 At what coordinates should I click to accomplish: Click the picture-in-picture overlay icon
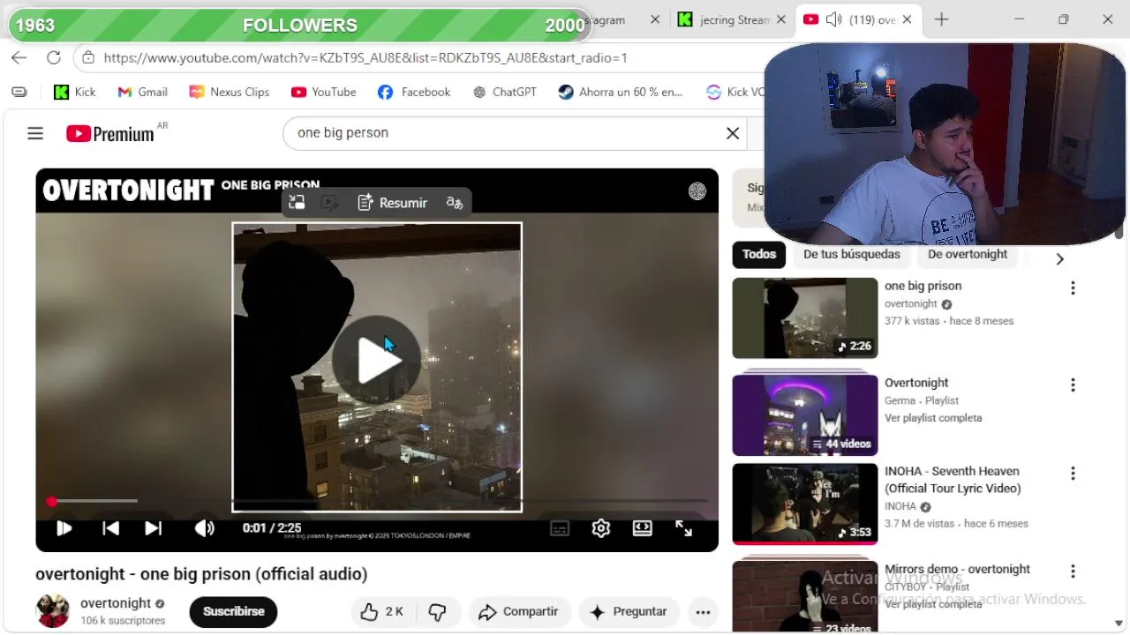click(x=297, y=203)
